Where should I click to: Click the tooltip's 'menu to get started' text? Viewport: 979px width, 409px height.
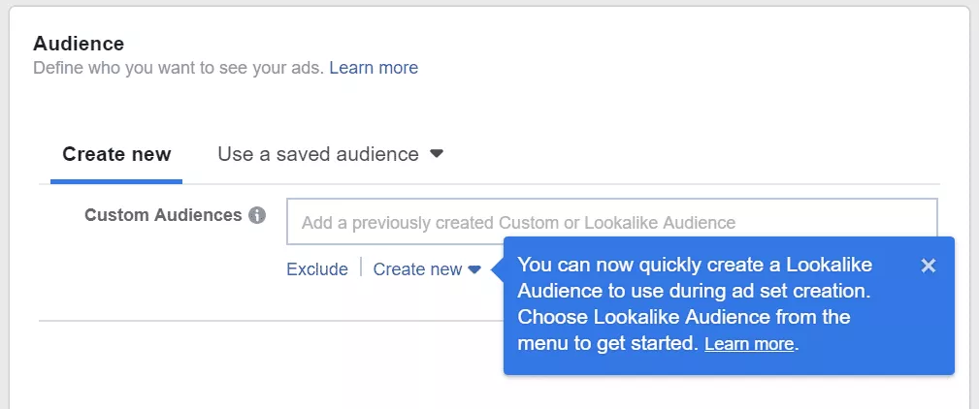point(607,343)
